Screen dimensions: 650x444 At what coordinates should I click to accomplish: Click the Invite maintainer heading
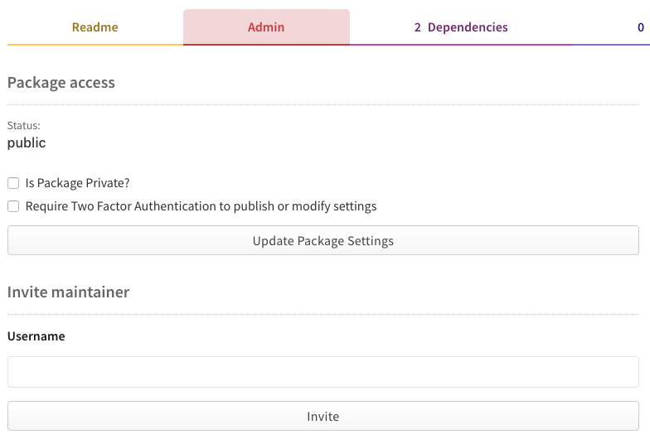69,292
